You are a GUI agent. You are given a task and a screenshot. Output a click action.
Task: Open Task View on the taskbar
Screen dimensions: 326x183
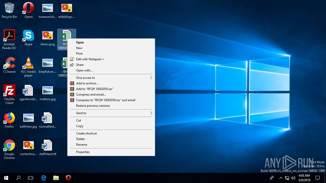[x=31, y=178]
